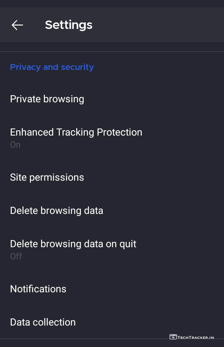Click the "On" status under Enhanced Tracking Protection
This screenshot has width=224, height=347.
tap(15, 145)
